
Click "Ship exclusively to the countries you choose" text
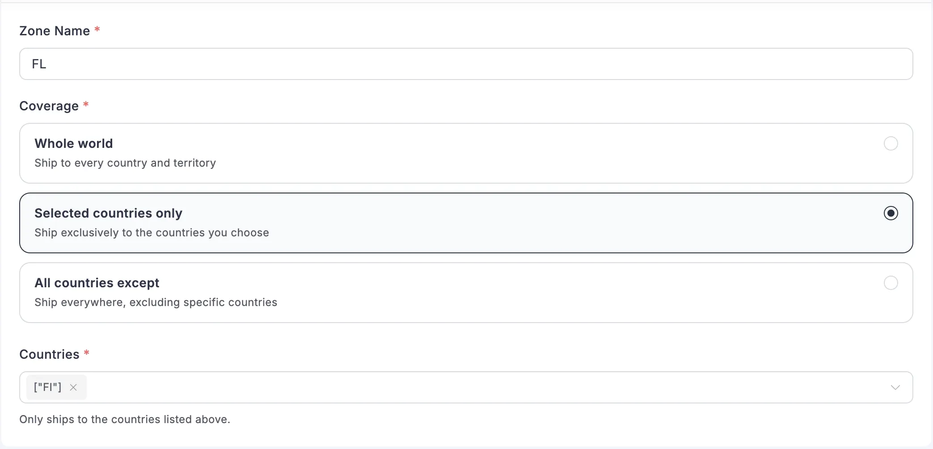pos(152,233)
